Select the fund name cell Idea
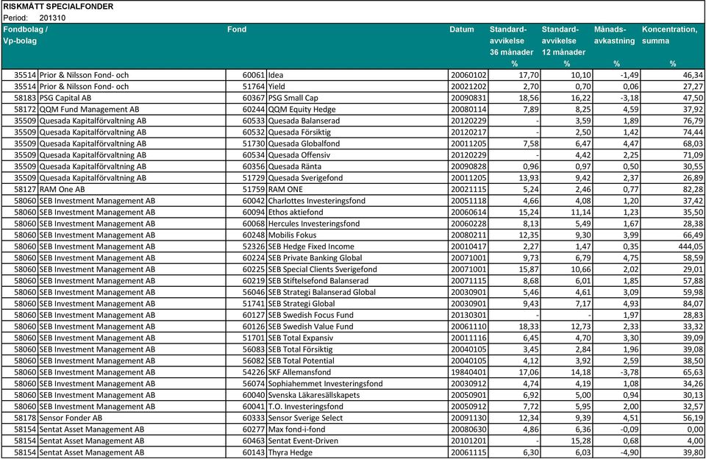 tap(358, 75)
